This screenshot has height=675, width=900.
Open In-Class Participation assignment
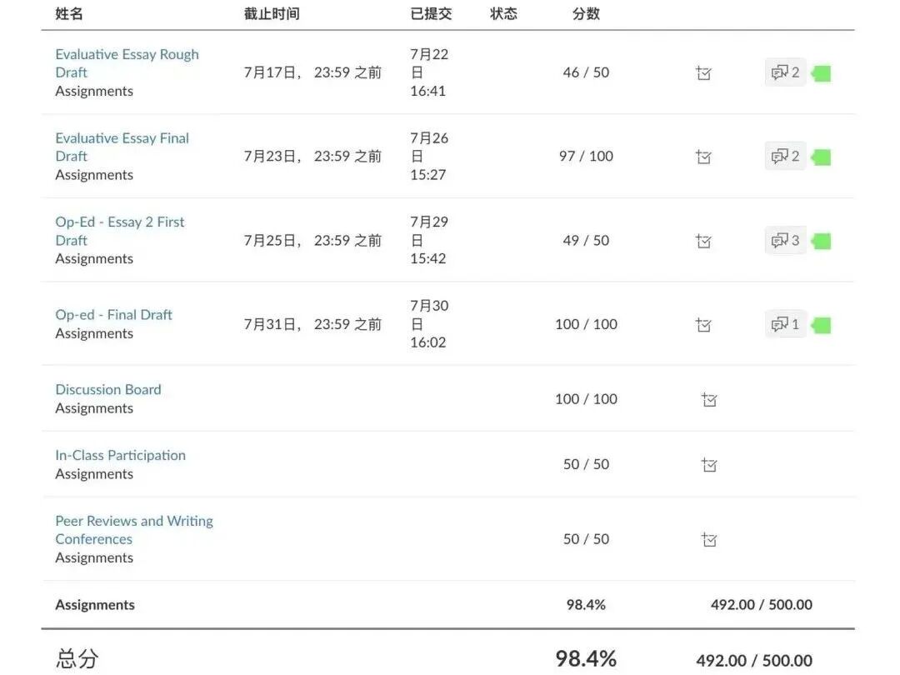pyautogui.click(x=120, y=456)
